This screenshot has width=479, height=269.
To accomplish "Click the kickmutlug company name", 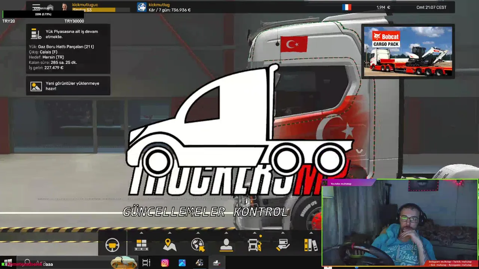I will click(x=159, y=4).
